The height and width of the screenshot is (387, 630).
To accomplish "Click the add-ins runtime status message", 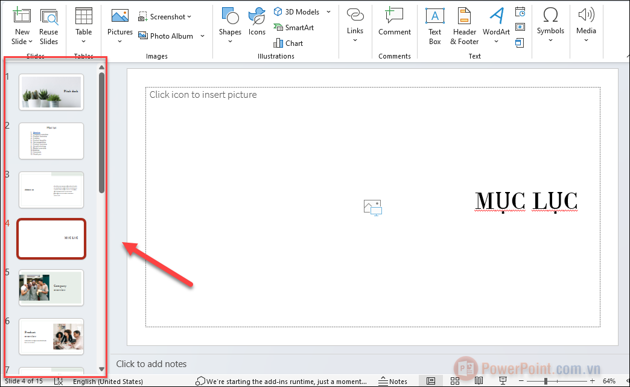I will 281,381.
